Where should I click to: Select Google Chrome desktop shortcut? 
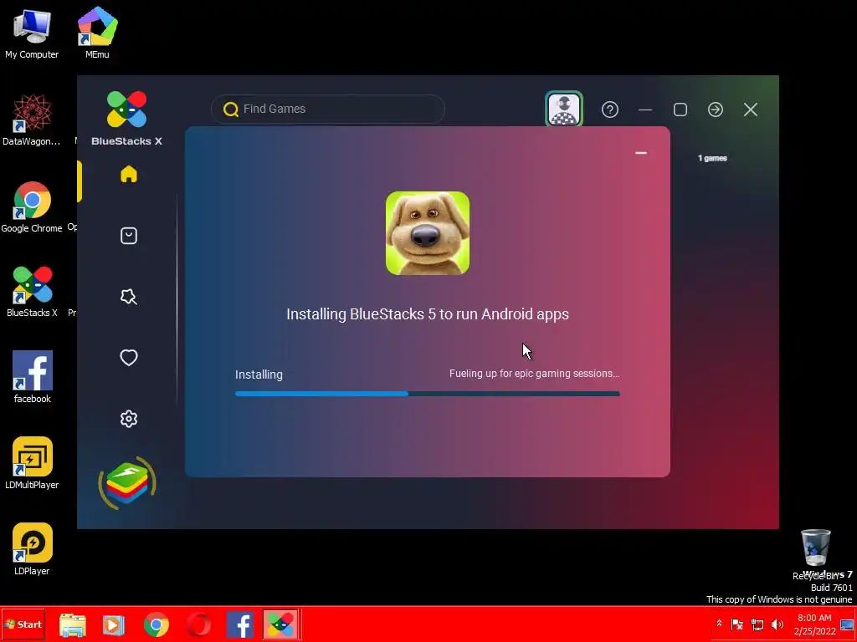click(32, 207)
